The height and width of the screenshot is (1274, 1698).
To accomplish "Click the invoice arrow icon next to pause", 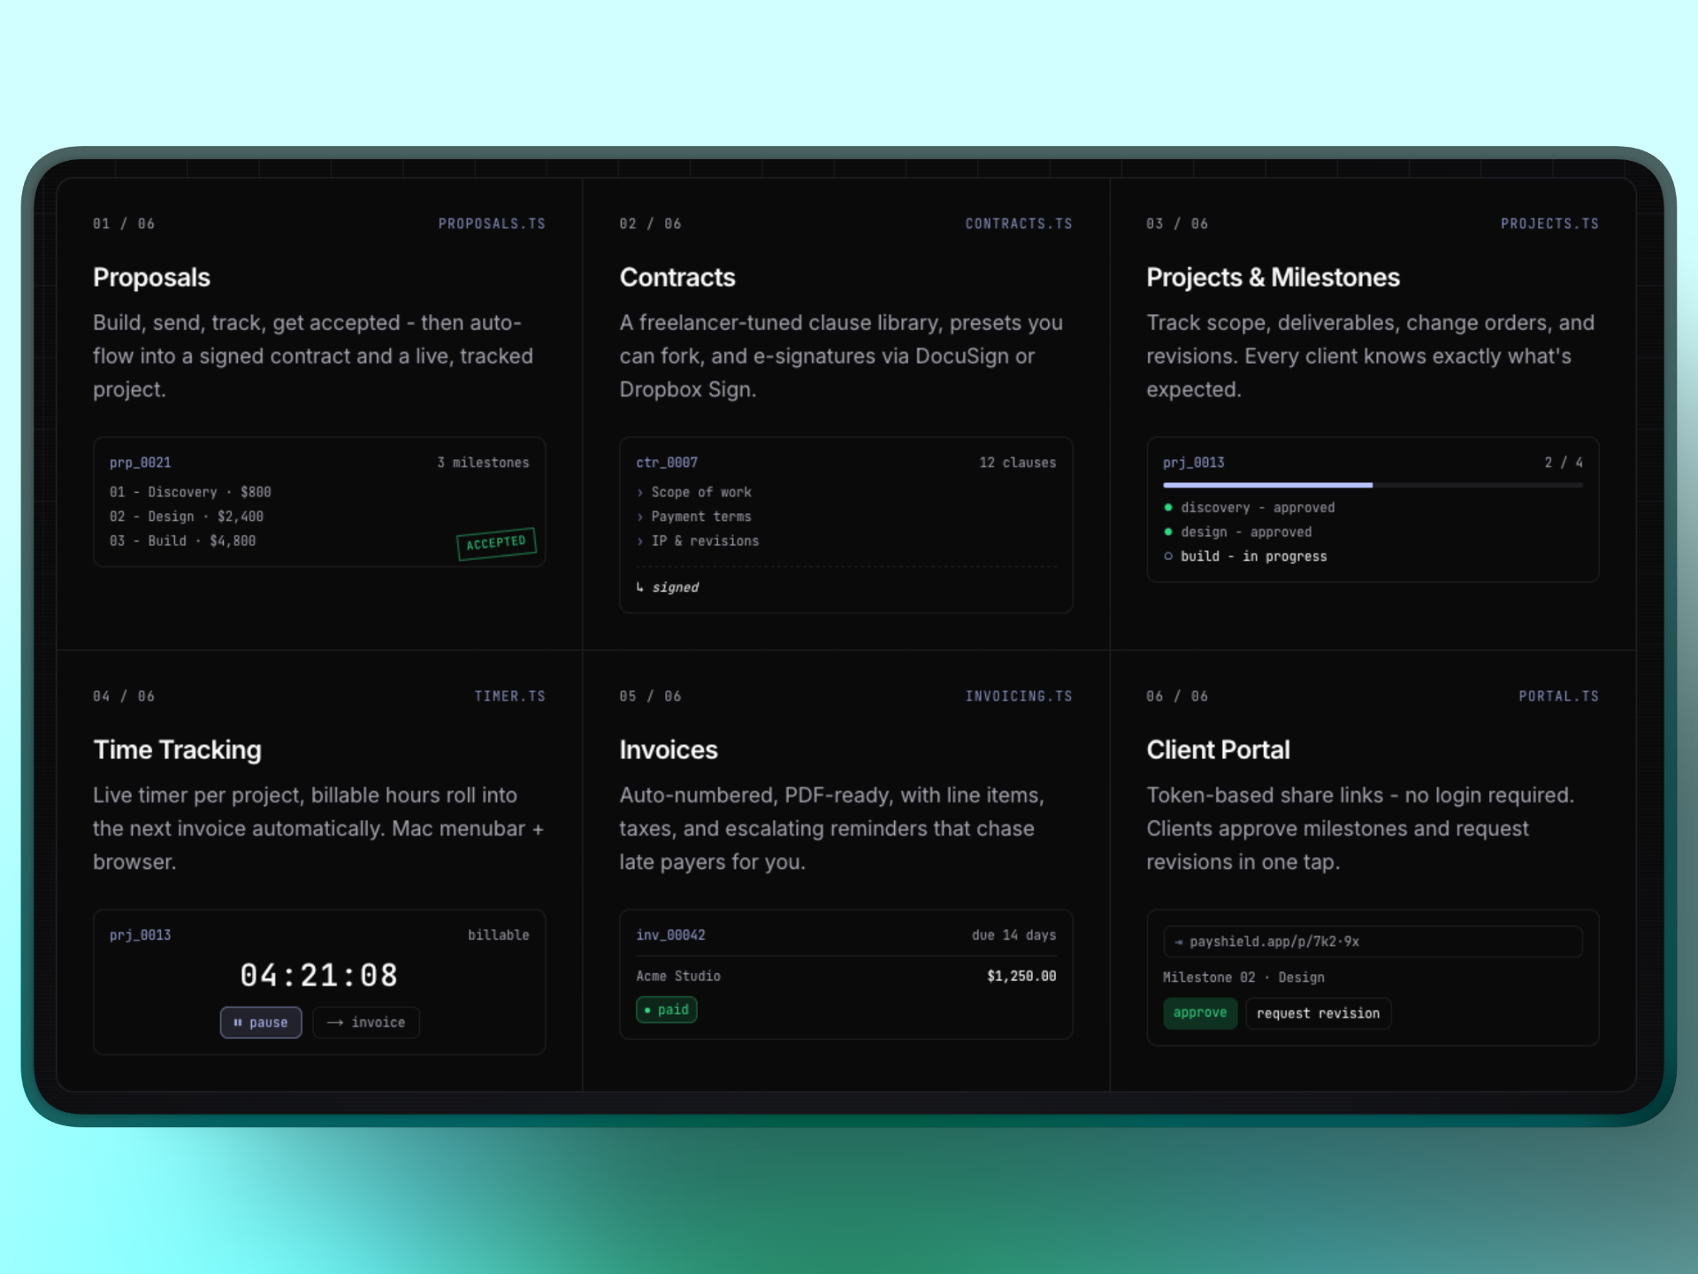I will coord(336,1022).
